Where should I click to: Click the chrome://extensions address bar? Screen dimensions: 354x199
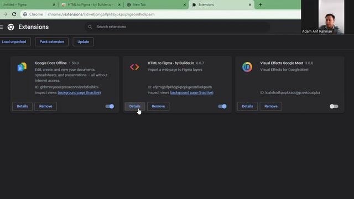(160, 14)
